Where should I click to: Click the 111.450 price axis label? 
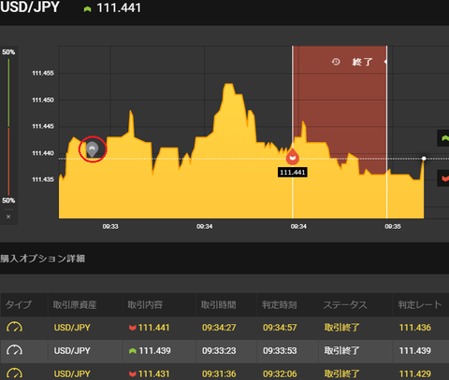[43, 100]
